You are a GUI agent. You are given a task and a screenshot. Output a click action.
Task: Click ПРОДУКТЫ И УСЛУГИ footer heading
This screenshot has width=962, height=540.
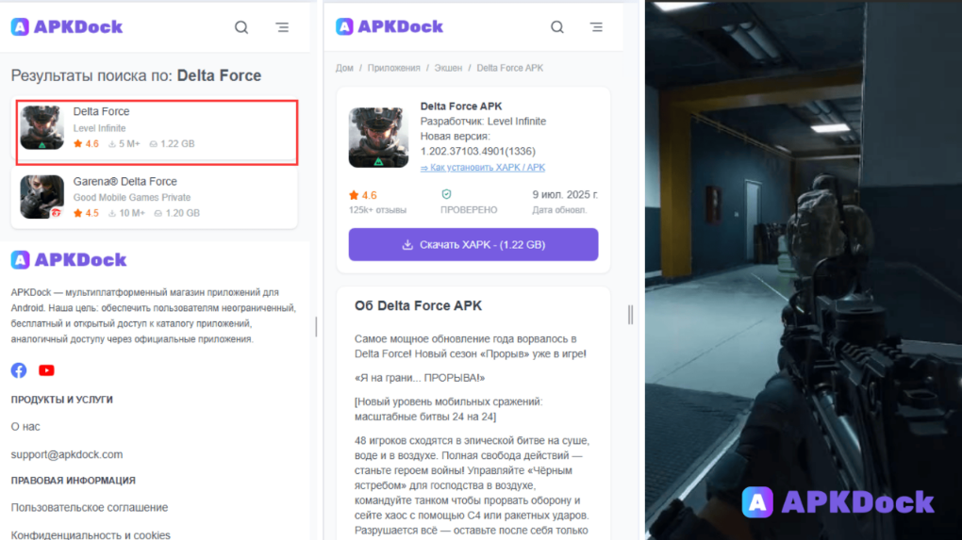tap(62, 400)
